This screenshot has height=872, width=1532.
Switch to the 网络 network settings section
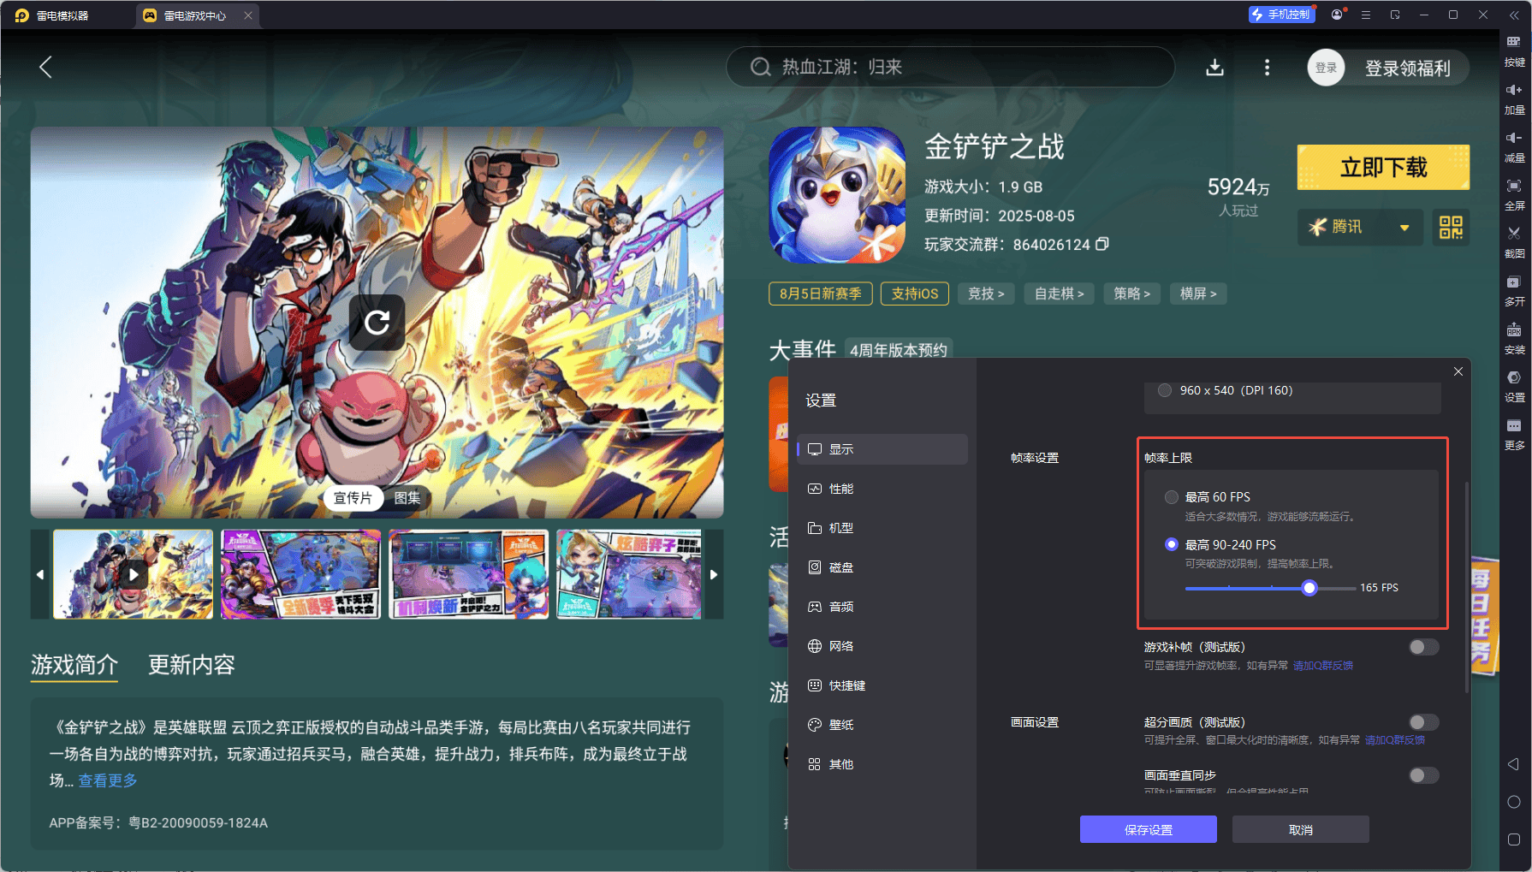click(x=841, y=646)
